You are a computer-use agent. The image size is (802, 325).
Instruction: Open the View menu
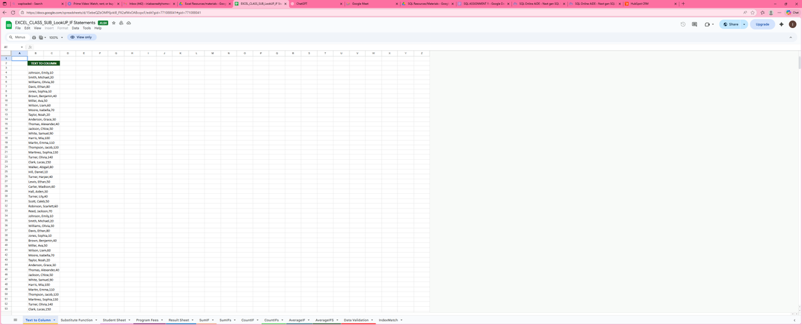(37, 28)
